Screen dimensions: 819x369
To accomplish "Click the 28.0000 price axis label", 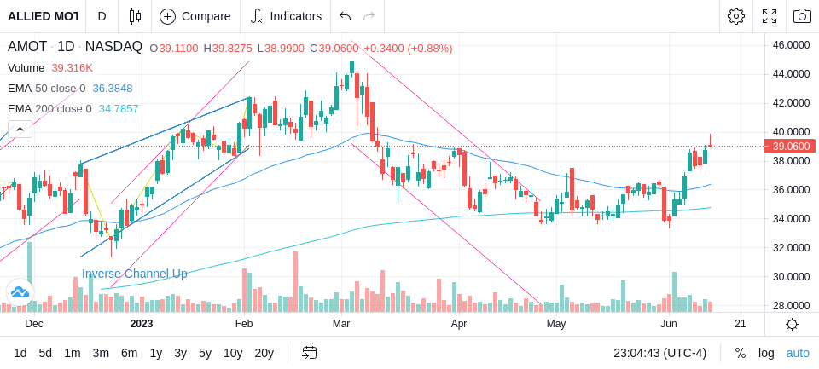I will point(792,305).
